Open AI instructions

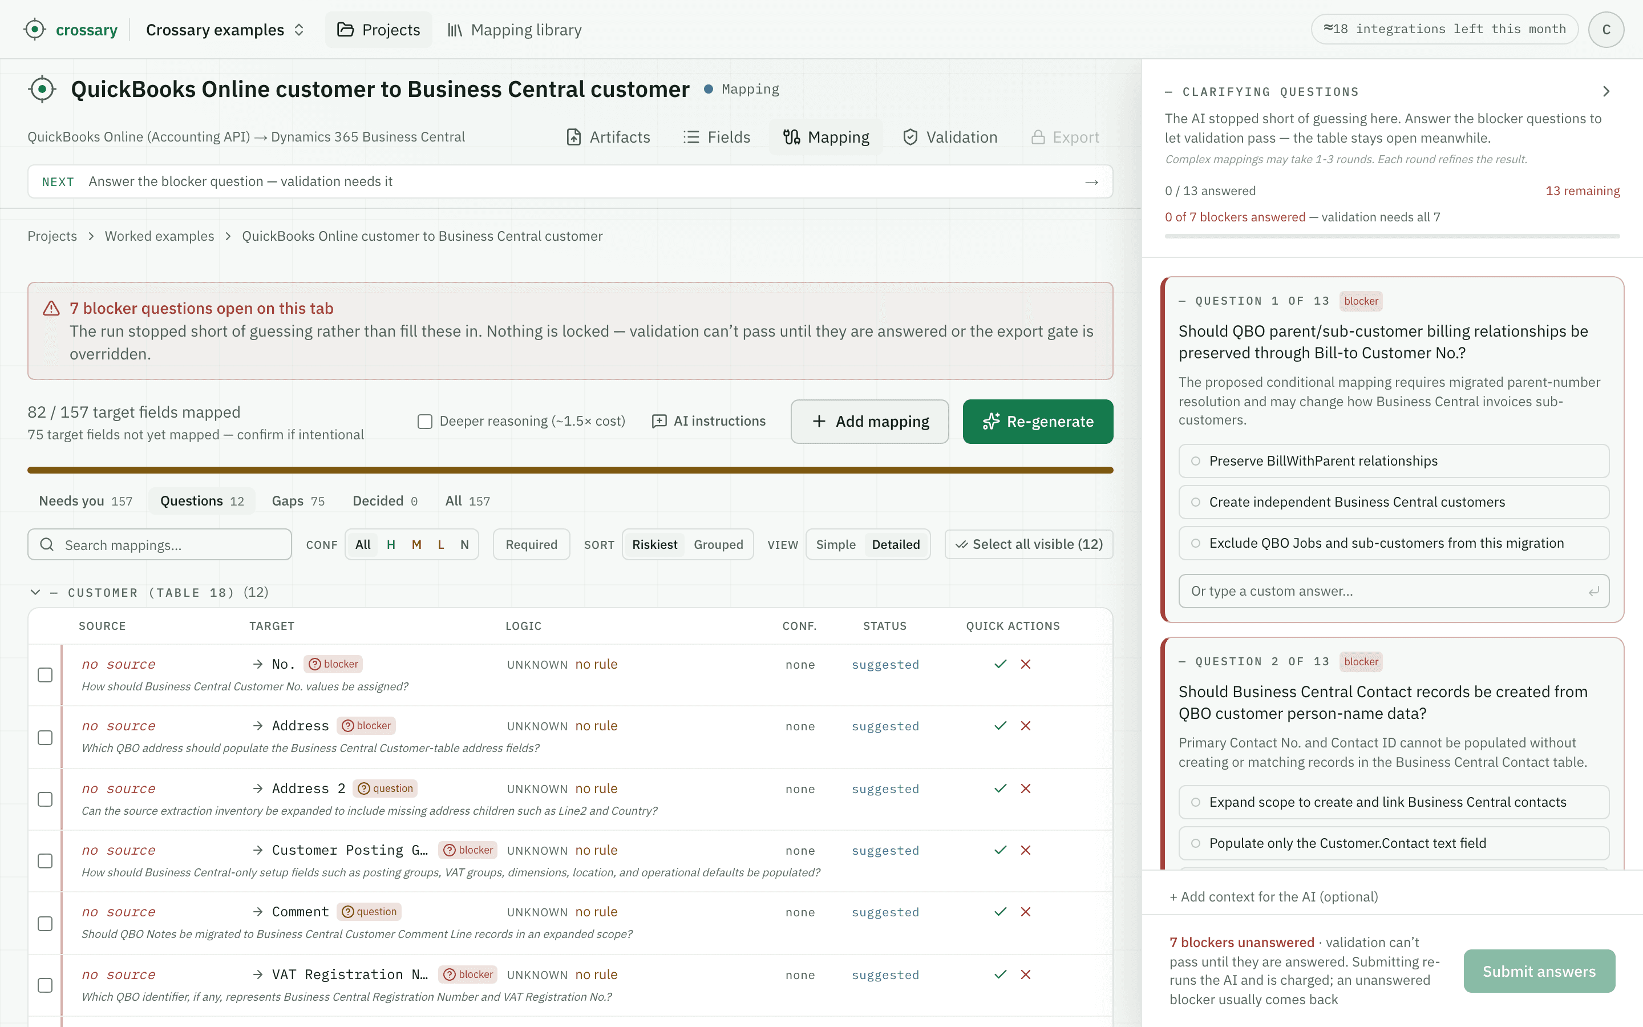coord(709,421)
